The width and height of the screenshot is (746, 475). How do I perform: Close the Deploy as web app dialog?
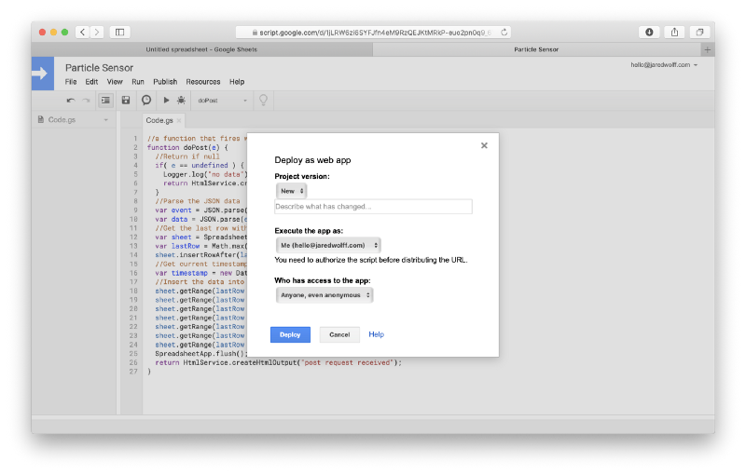(484, 145)
